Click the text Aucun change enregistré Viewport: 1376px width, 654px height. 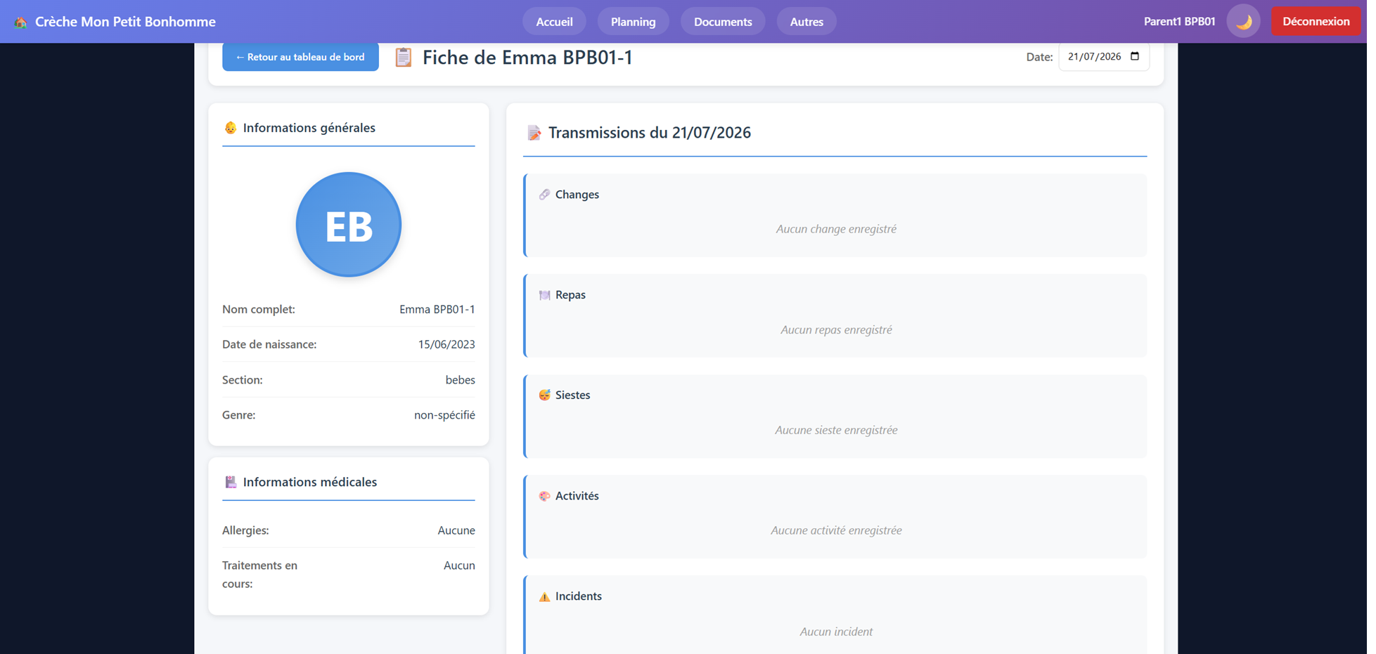(x=836, y=229)
